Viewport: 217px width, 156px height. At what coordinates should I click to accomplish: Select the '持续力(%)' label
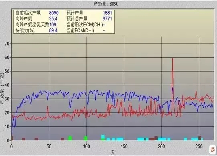tap(25, 30)
